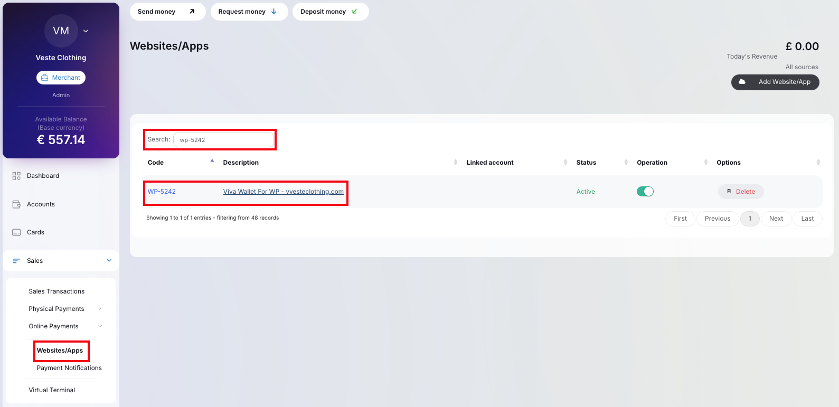Click the Veste Clothing account name
Screen dimensions: 839x407
[61, 58]
